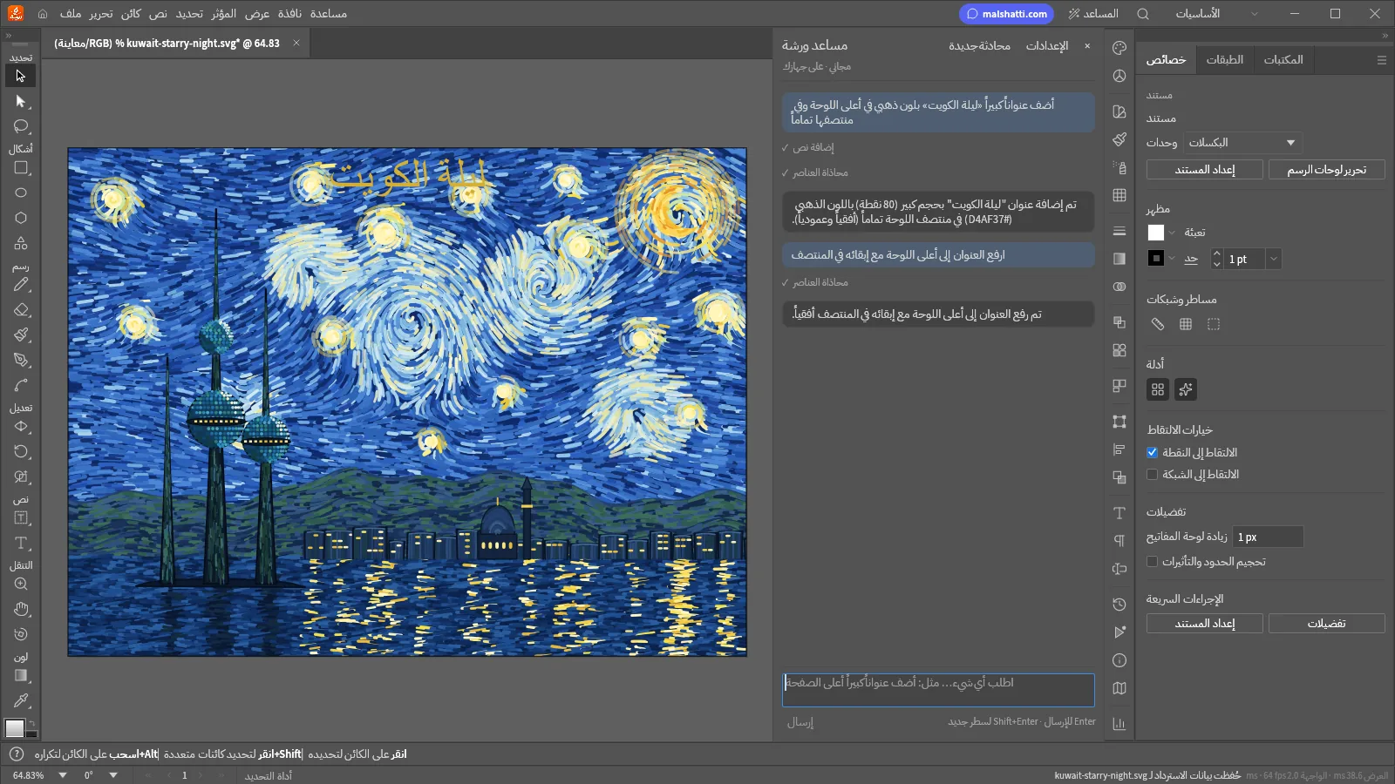Click the assistant prompt input field
The height and width of the screenshot is (784, 1395).
coord(938,690)
